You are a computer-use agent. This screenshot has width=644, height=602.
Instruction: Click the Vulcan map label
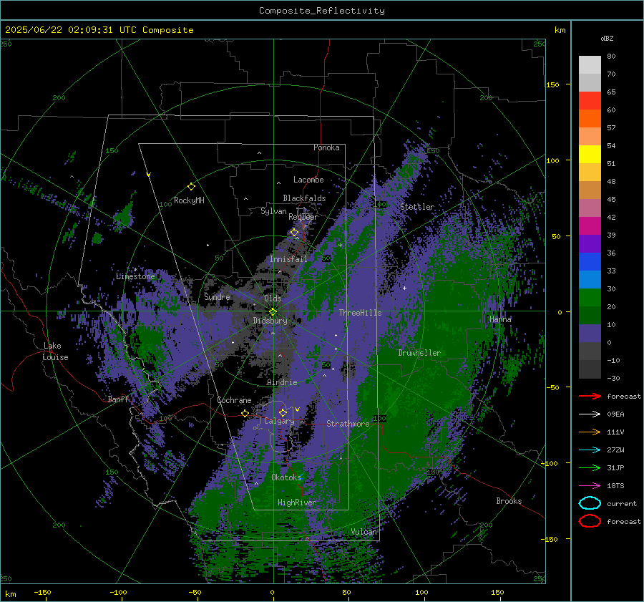(x=364, y=532)
